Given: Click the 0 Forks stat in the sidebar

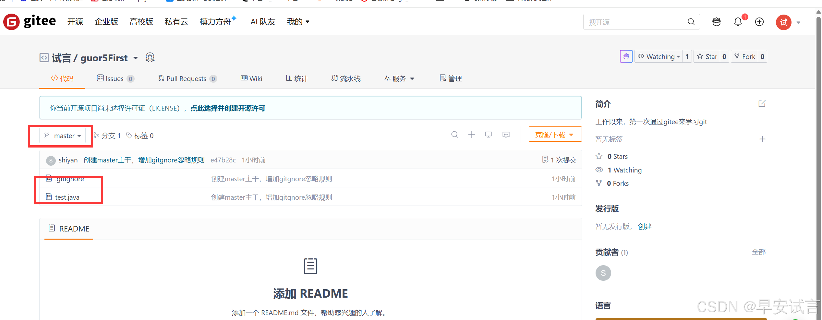Looking at the screenshot, I should [612, 184].
